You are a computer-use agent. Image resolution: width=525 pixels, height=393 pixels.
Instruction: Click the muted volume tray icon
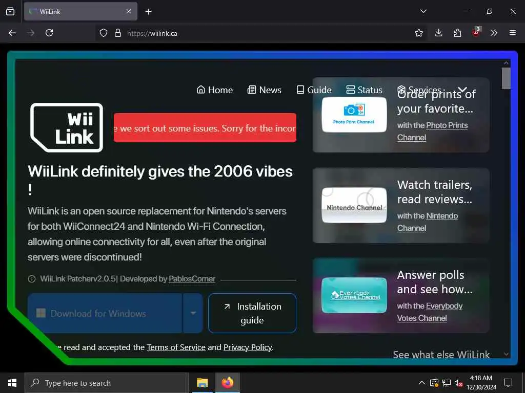tap(458, 383)
